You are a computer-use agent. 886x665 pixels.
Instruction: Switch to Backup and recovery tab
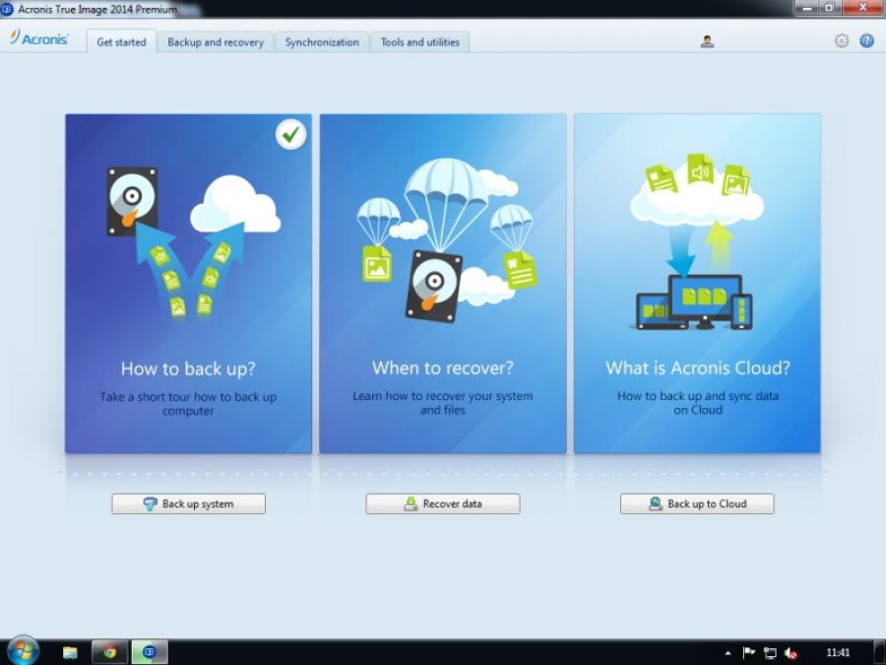tap(216, 41)
